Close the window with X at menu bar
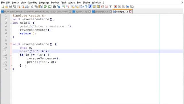The image size is (184, 104). click(182, 3)
